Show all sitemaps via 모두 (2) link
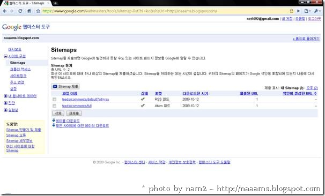This screenshot has height=196, width=325. [312, 88]
